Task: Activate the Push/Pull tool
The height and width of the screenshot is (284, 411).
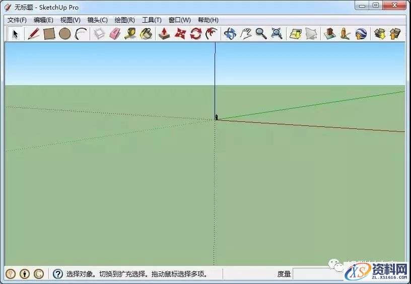Action: 164,34
